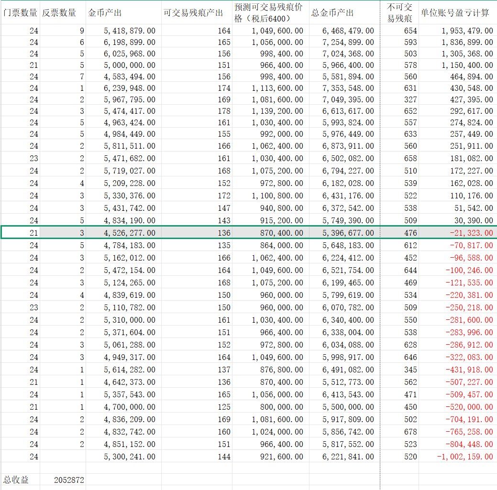The width and height of the screenshot is (497, 490).
Task: Click the red -21,323.00 cell in highlighted row
Action: click(457, 233)
